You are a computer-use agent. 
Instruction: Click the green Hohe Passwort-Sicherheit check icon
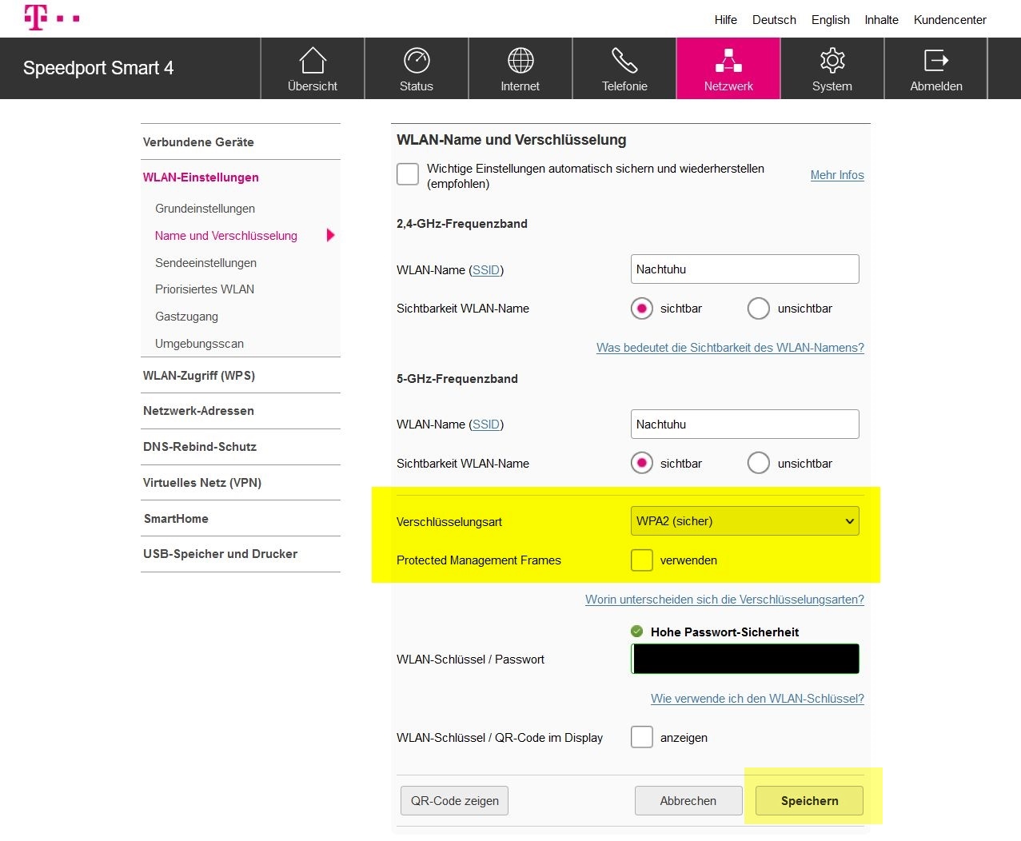click(x=637, y=632)
